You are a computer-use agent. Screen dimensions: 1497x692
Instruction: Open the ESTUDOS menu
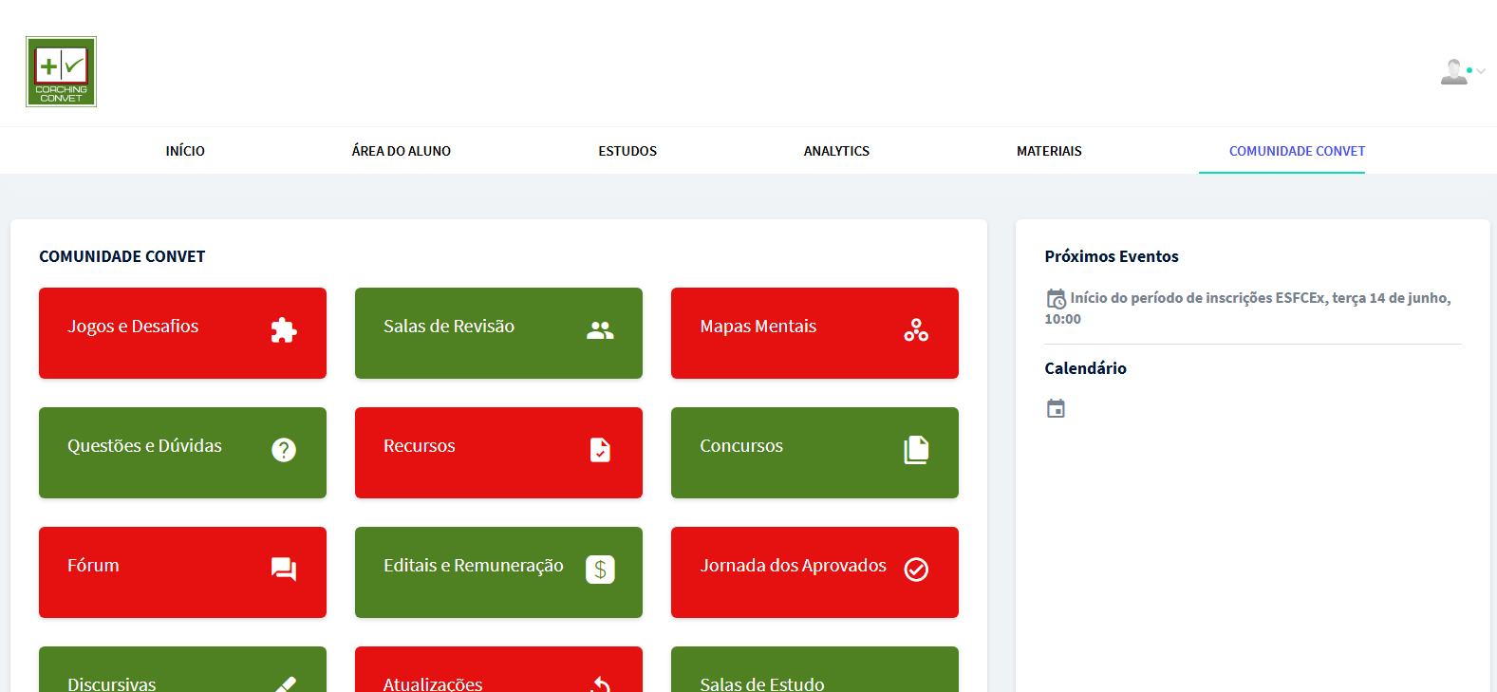click(627, 151)
